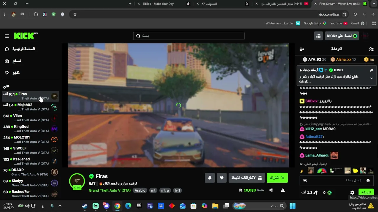Hide the pinned message by IIHMD
The width and height of the screenshot is (378, 212).
(x=372, y=70)
